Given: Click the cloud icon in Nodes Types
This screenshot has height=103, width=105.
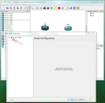Looking at the screenshot, I should (3, 49).
